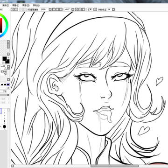Image resolution: width=168 pixels, height=168 pixels.
Task: Open the zoom level dropdown arrow
Action: [50, 9]
